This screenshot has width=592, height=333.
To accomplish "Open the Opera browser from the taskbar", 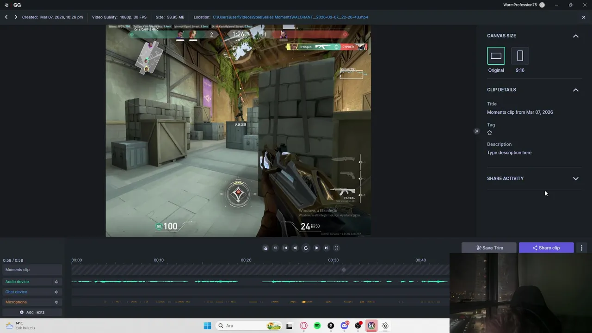I will pyautogui.click(x=304, y=326).
